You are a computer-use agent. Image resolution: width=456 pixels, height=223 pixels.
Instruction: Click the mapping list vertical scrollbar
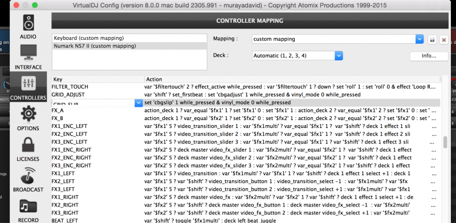pyautogui.click(x=445, y=142)
